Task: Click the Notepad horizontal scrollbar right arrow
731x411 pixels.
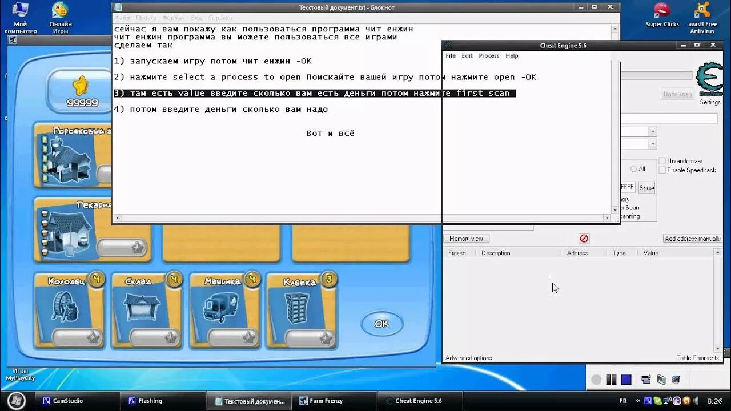Action: click(607, 218)
